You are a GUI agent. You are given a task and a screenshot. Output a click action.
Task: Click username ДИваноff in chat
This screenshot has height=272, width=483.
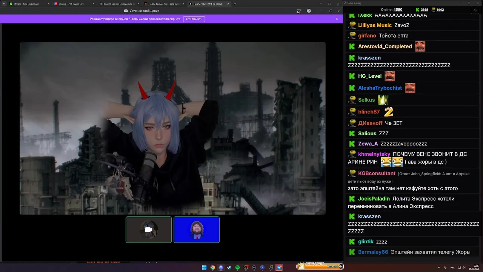370,123
